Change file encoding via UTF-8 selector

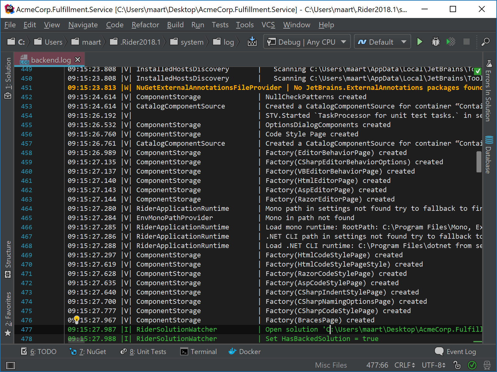tap(434, 365)
